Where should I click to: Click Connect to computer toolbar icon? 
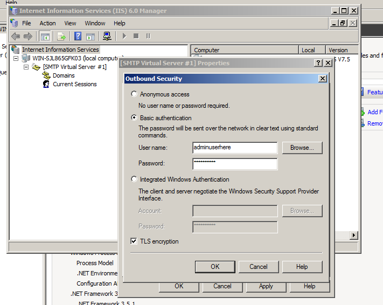[x=107, y=37]
